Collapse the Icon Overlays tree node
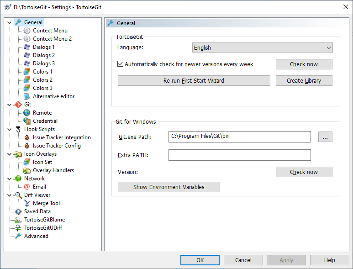The image size is (353, 269). click(x=10, y=154)
